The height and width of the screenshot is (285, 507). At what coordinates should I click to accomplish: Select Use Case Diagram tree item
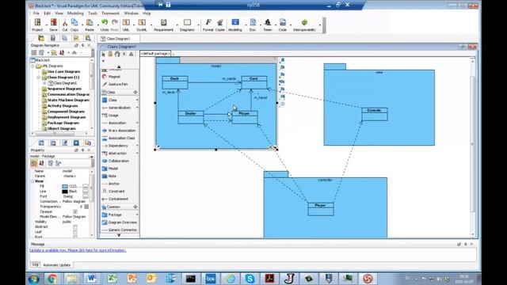click(63, 72)
